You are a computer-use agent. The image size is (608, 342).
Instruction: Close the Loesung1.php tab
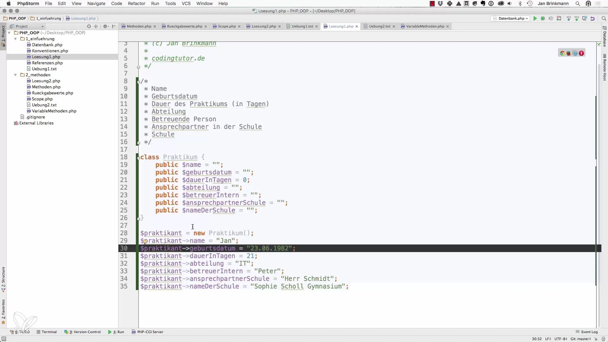(357, 27)
